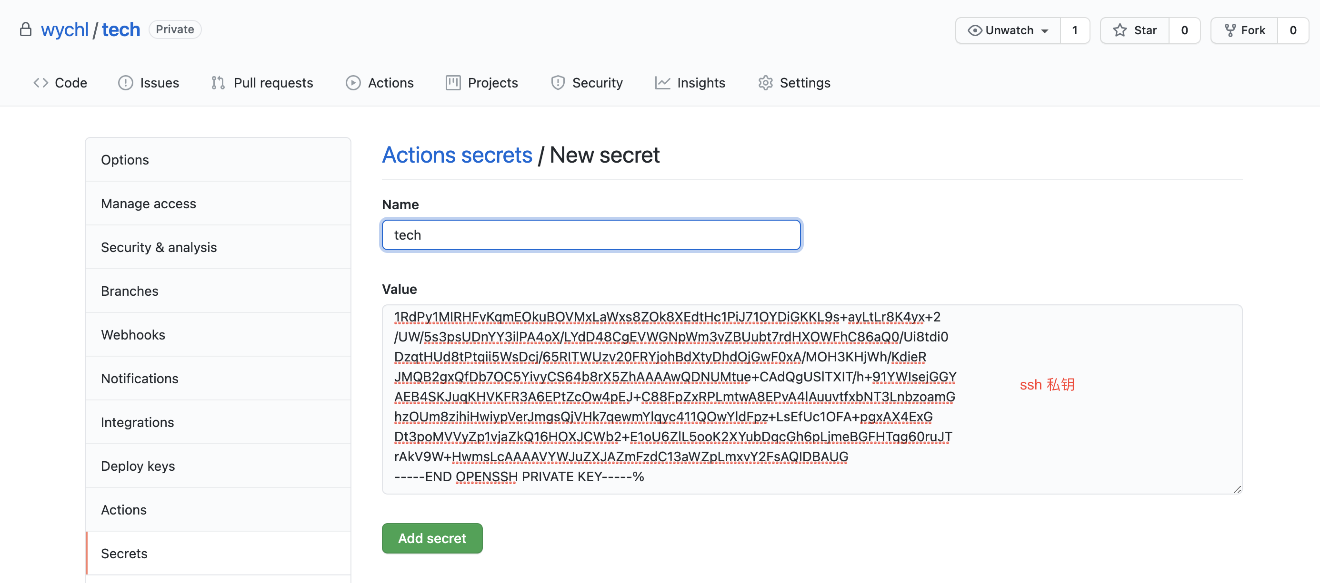Open Manage access settings
Image resolution: width=1320 pixels, height=583 pixels.
(149, 203)
